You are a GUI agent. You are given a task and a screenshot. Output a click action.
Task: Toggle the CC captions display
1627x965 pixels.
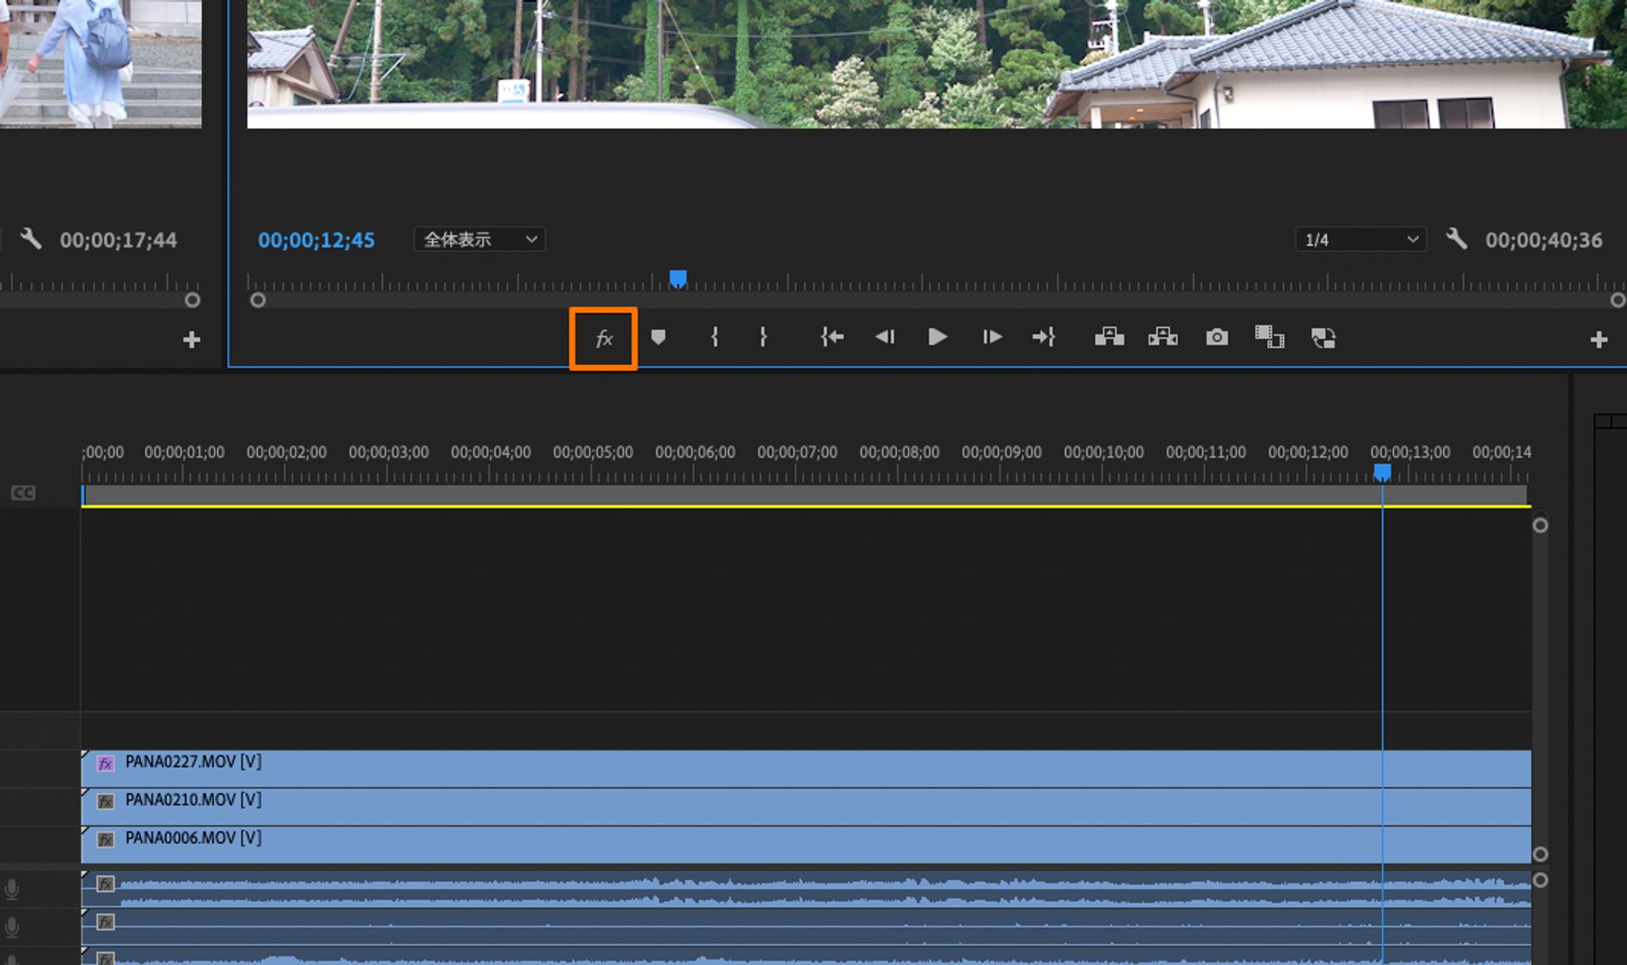22,492
